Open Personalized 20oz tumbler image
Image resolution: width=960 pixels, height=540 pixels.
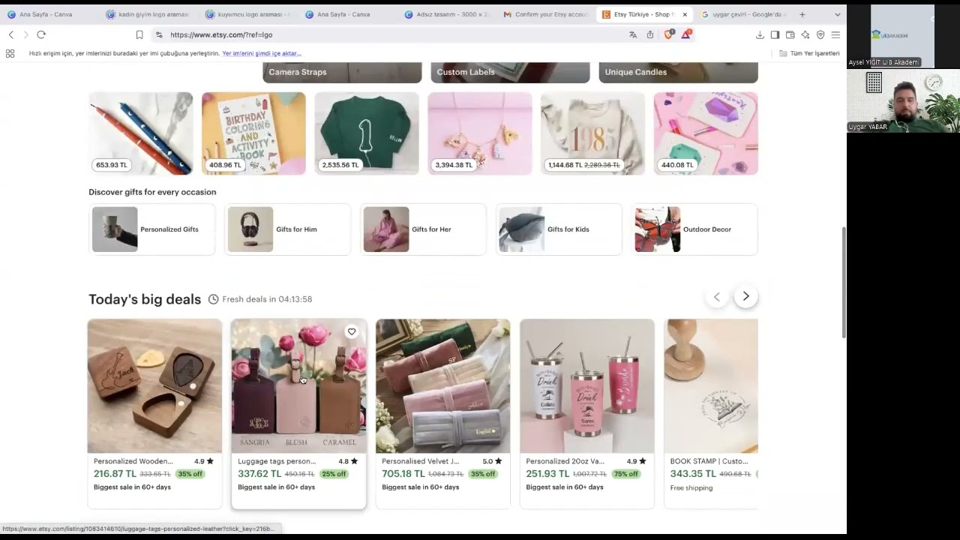point(586,386)
